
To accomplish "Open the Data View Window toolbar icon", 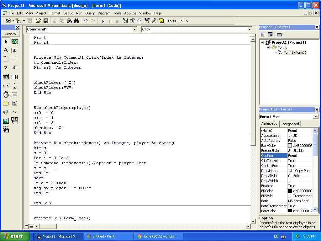I will (x=161, y=21).
